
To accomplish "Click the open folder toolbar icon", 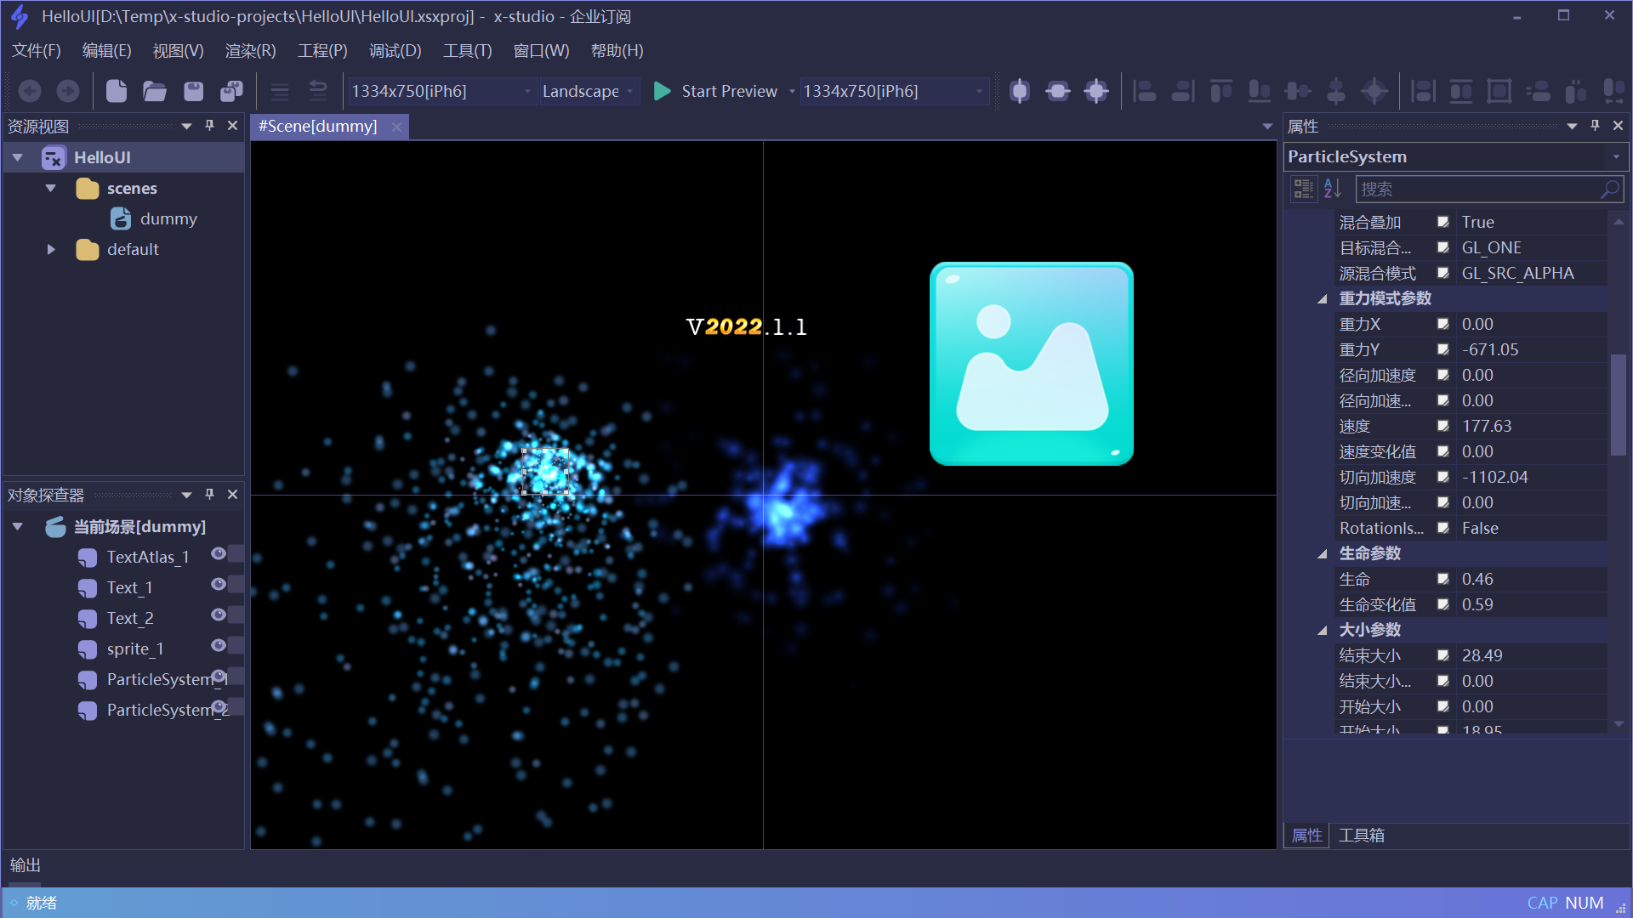I will tap(155, 91).
